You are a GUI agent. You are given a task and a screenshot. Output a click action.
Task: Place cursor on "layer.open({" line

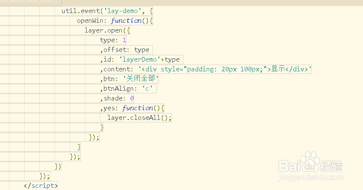[107, 30]
